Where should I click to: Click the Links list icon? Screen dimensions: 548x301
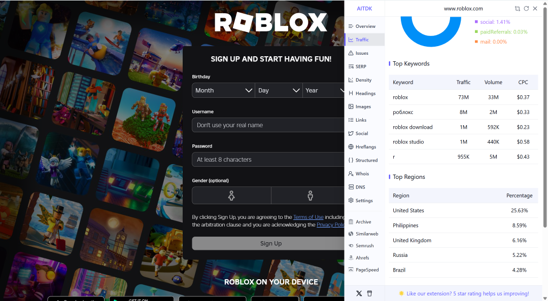click(x=351, y=120)
